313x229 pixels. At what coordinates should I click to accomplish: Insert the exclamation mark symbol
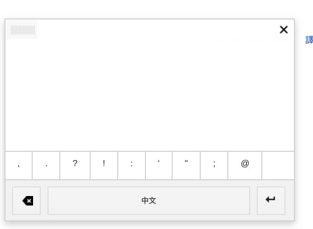104,165
